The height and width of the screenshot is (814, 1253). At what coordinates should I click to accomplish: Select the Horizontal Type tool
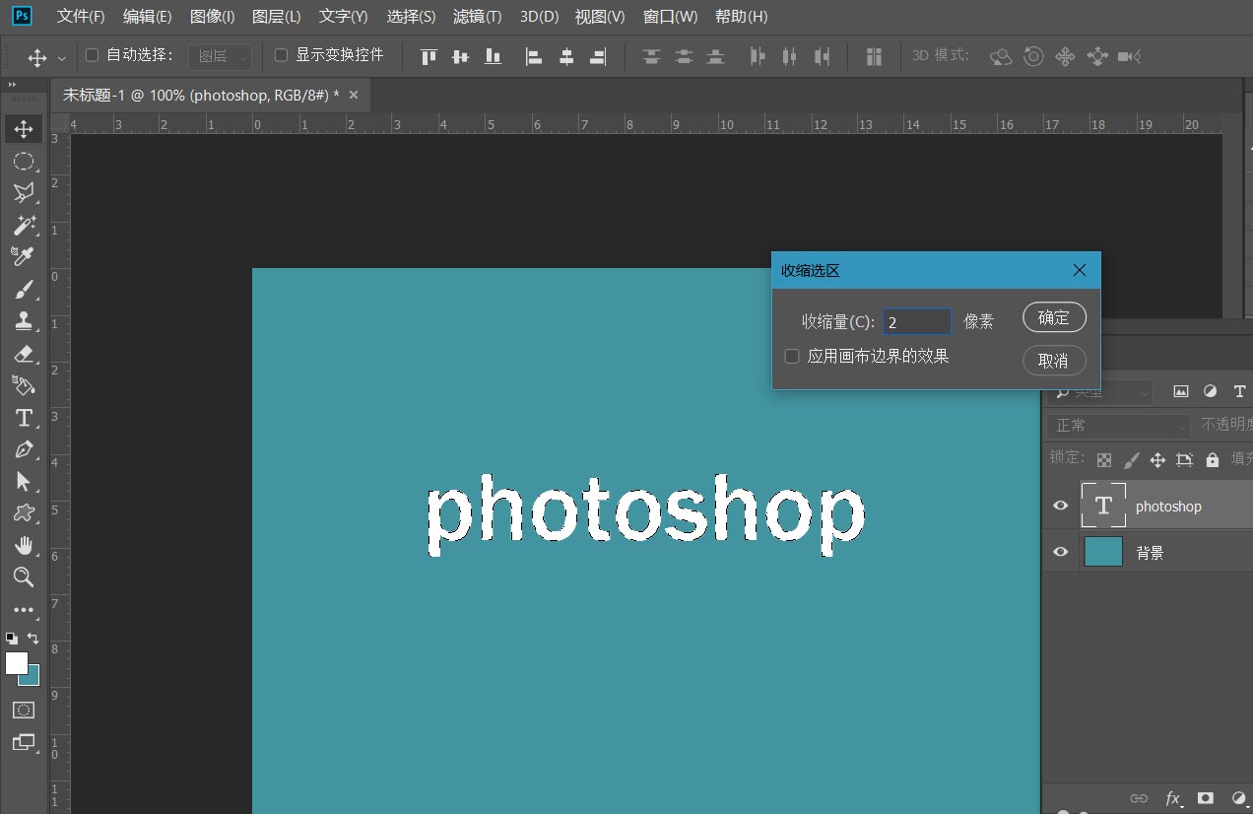(x=24, y=418)
